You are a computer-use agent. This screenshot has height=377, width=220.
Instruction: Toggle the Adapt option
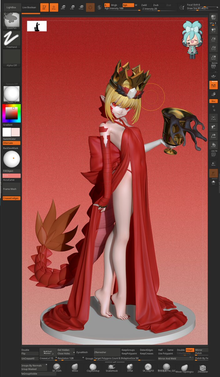[190, 350]
